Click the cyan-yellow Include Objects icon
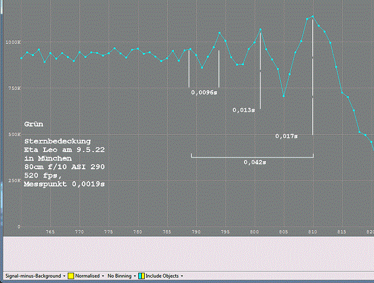Screen dimensions: 374x283 point(141,276)
